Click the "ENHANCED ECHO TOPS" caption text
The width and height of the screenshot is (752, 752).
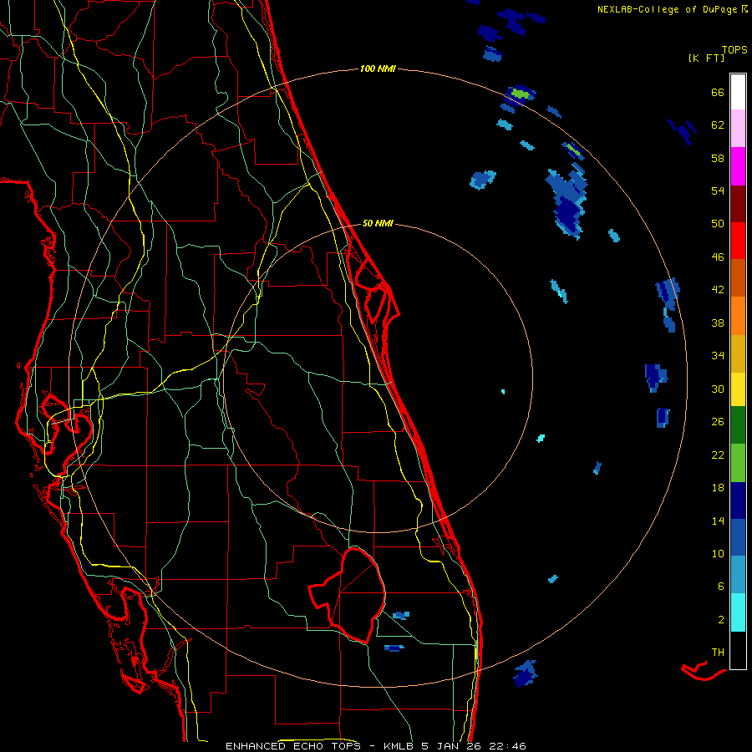coord(293,746)
